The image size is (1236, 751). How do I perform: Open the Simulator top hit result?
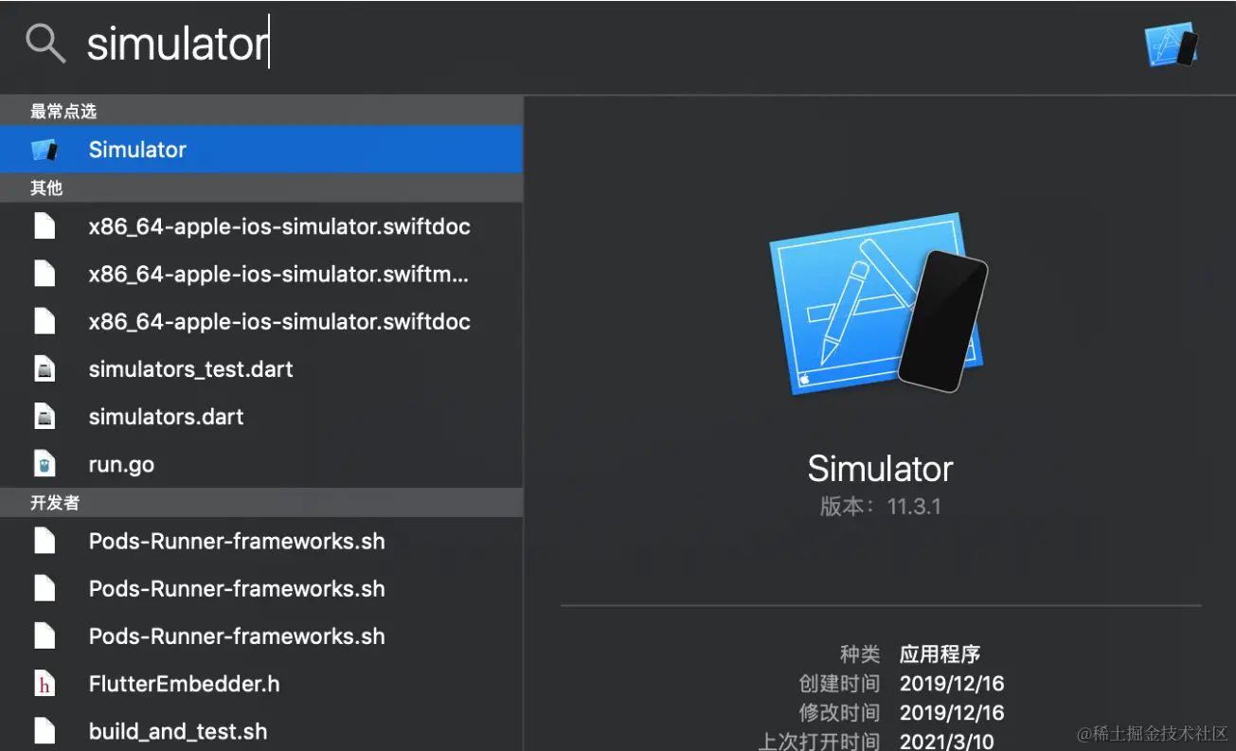pyautogui.click(x=261, y=150)
